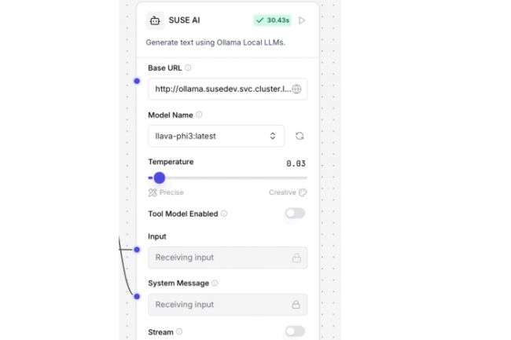511x340 pixels.
Task: Click the lock icon in System Message field
Action: click(296, 305)
